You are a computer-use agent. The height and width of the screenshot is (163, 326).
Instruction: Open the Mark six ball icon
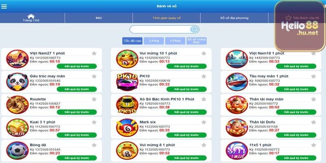(x=127, y=128)
